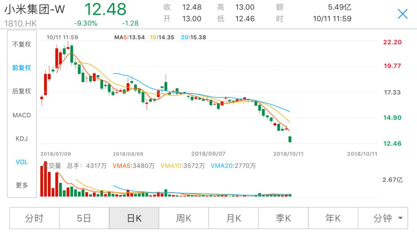Show the KDJ indicator

click(22, 138)
